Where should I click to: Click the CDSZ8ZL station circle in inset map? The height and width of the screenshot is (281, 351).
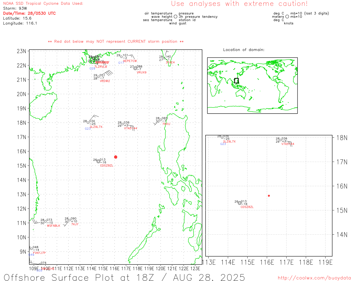(240, 203)
